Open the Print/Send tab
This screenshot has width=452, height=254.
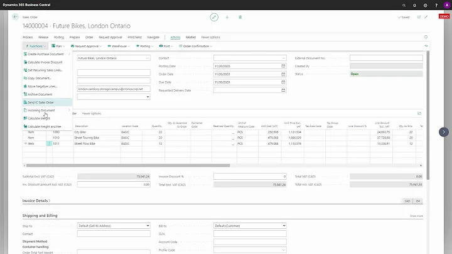click(x=134, y=37)
